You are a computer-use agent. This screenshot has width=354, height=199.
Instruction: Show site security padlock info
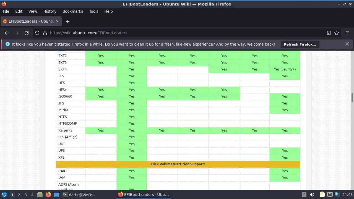click(x=45, y=33)
